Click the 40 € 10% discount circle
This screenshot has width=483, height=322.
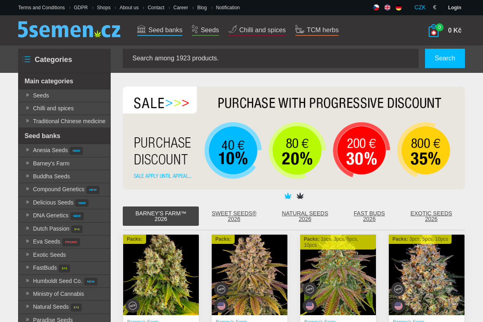[x=233, y=151]
